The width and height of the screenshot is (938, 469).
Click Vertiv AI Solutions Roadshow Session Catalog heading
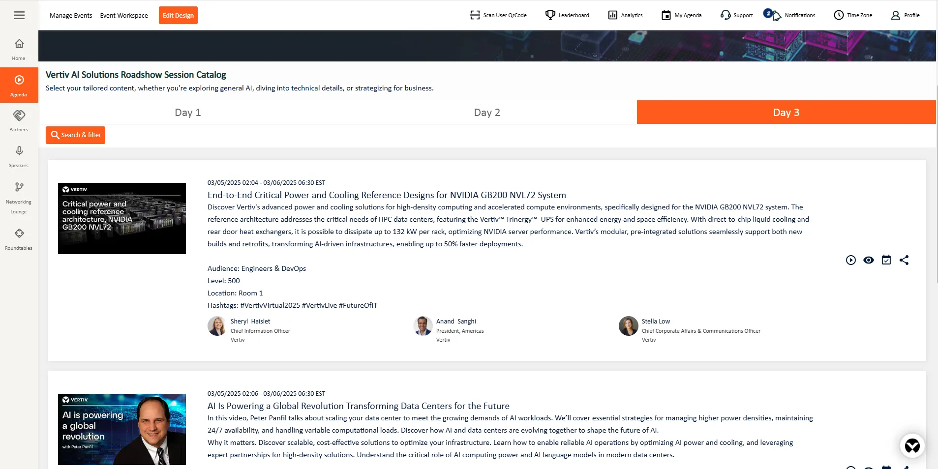tap(136, 75)
